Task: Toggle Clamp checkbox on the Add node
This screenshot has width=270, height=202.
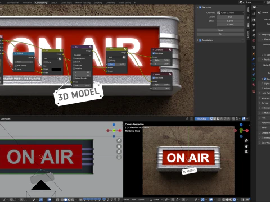Action: coord(109,61)
